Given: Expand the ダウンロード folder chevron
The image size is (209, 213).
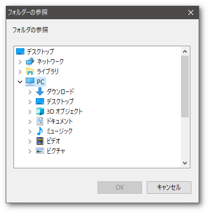Looking at the screenshot, I should coord(30,92).
